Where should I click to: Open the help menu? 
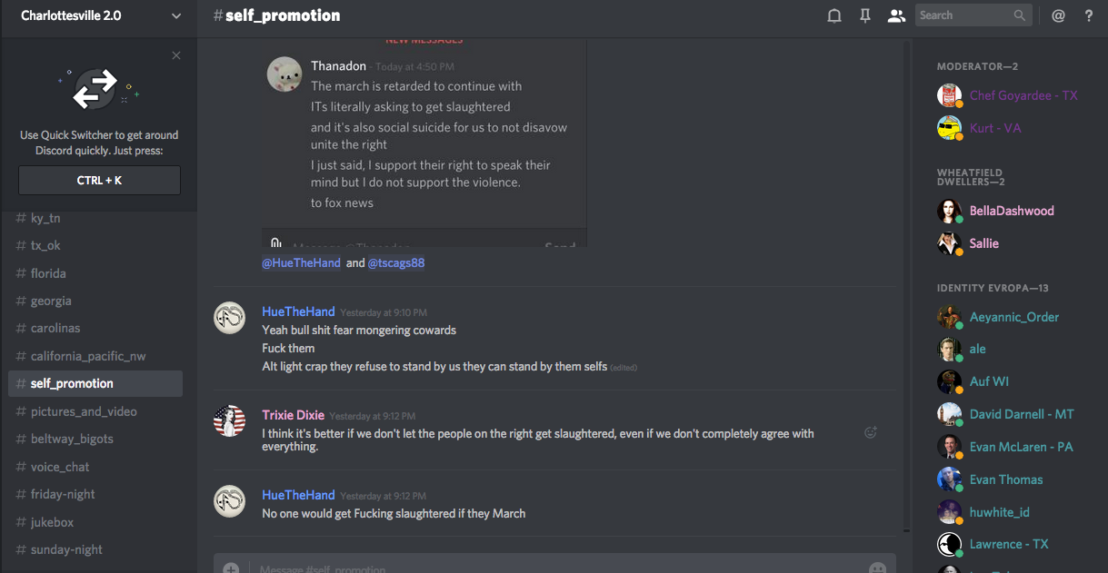pos(1089,15)
